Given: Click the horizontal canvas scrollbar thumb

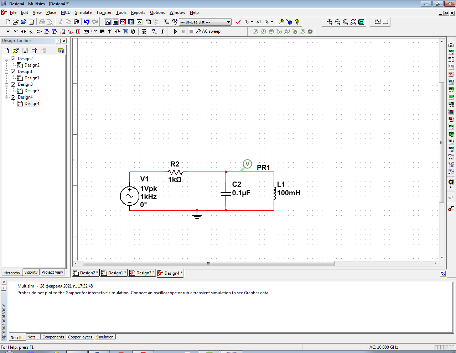Looking at the screenshot, I should click(x=209, y=264).
